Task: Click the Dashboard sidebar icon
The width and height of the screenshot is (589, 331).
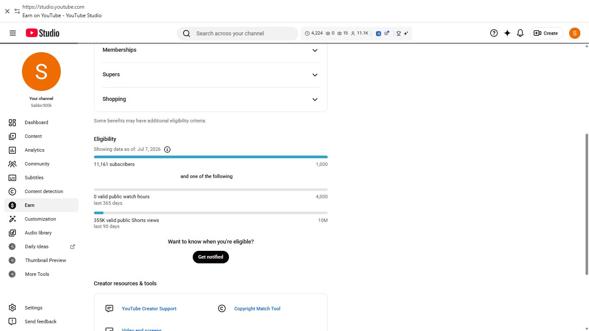Action: (13, 122)
